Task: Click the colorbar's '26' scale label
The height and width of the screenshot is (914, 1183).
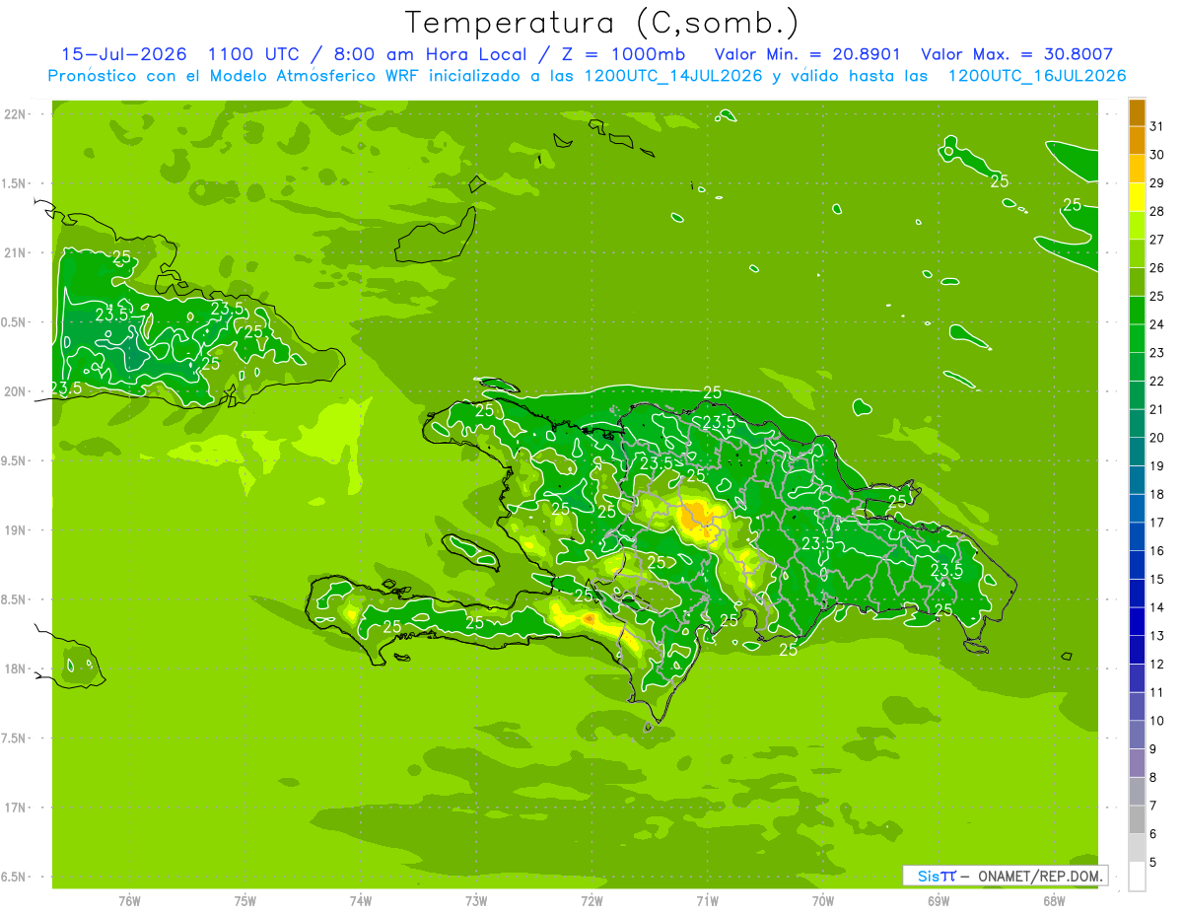Action: [1157, 267]
